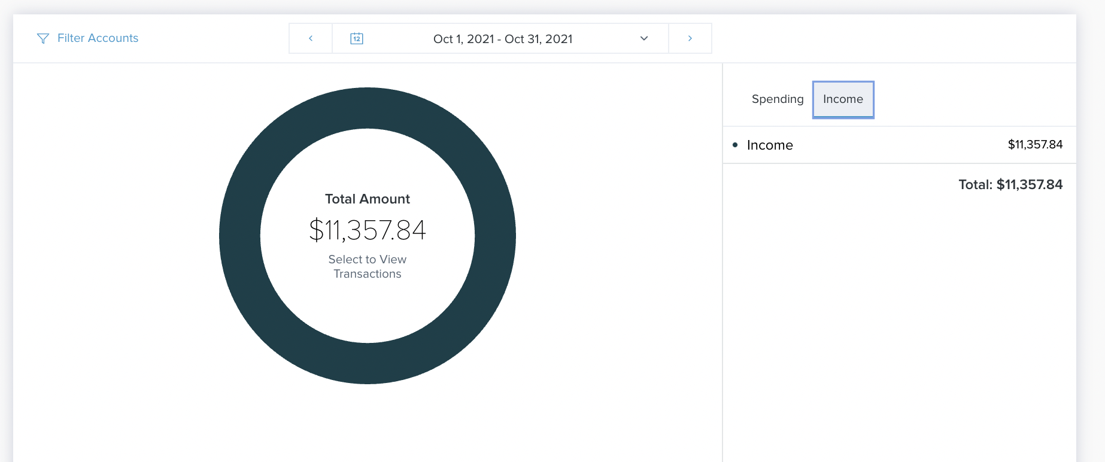
Task: Click the word Transactions under the chart amount
Action: coord(368,274)
